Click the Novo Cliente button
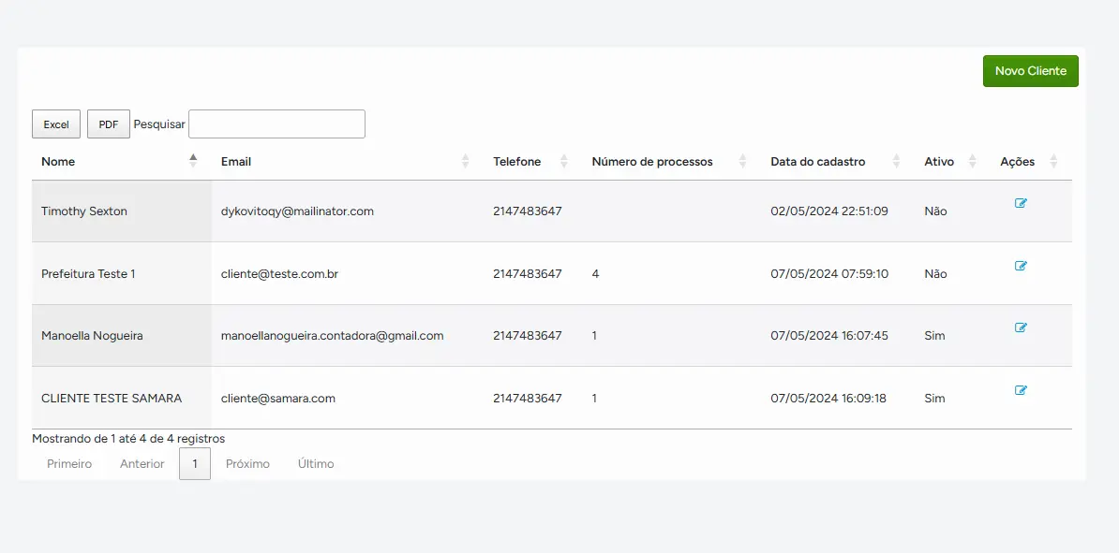Screen dimensions: 1119x553 click(1030, 71)
